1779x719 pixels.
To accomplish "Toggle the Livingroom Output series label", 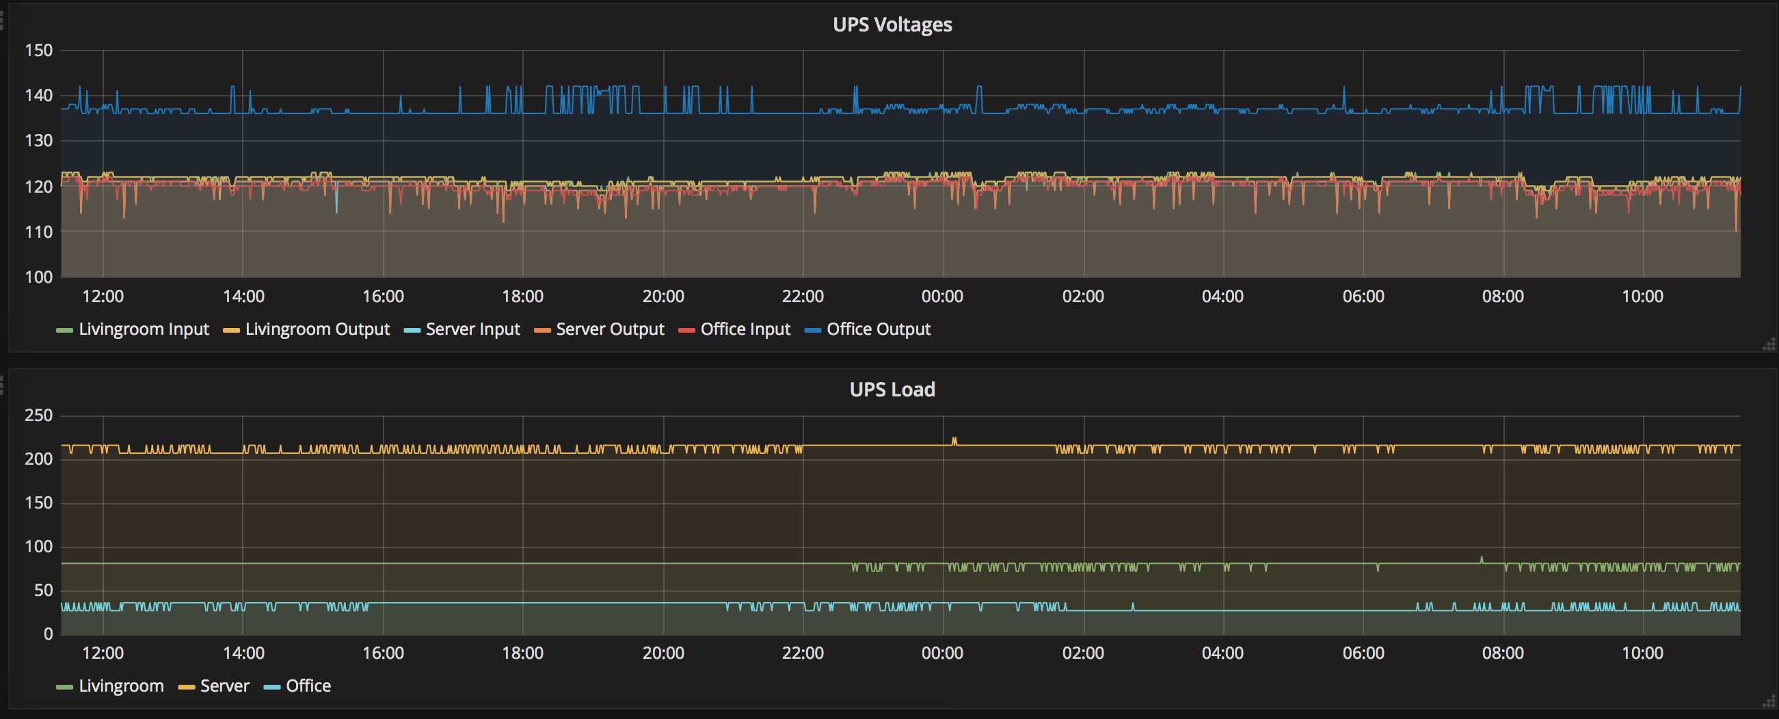I will pyautogui.click(x=317, y=329).
